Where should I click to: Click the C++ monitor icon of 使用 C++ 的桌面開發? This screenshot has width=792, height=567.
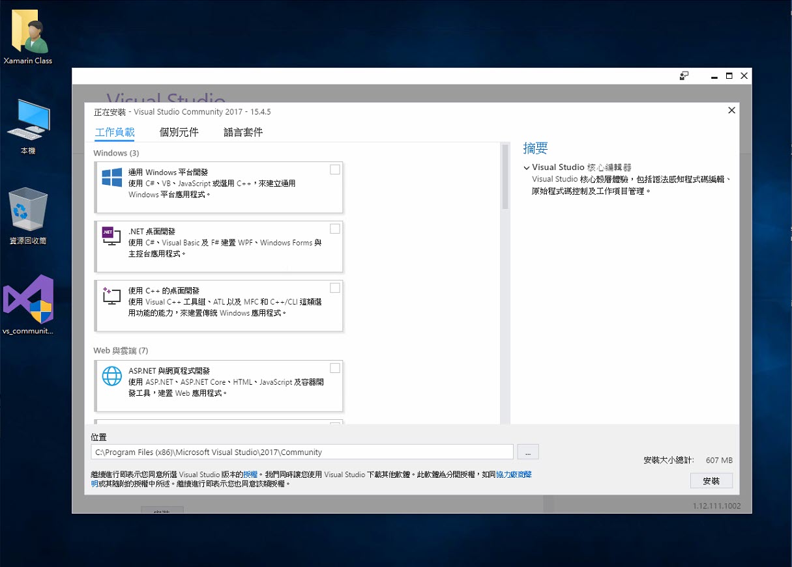pyautogui.click(x=112, y=295)
